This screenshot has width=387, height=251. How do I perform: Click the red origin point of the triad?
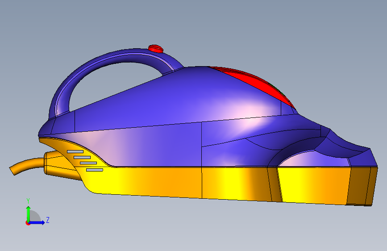tap(28, 223)
